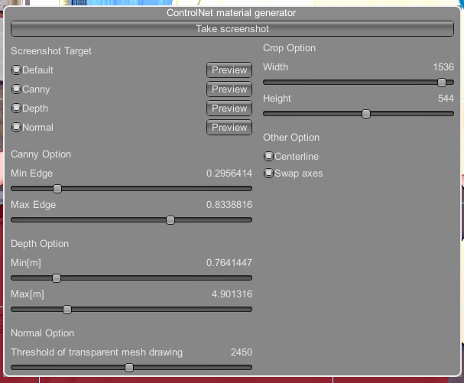Screen dimensions: 464x383
Task: Click the Depth Option heading
Action: point(40,244)
